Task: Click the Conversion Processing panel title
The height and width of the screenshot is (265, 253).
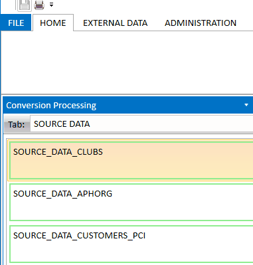Action: tap(51, 105)
